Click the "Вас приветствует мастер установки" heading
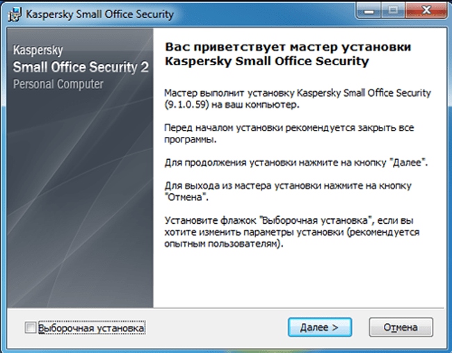452x353 pixels. 286,47
